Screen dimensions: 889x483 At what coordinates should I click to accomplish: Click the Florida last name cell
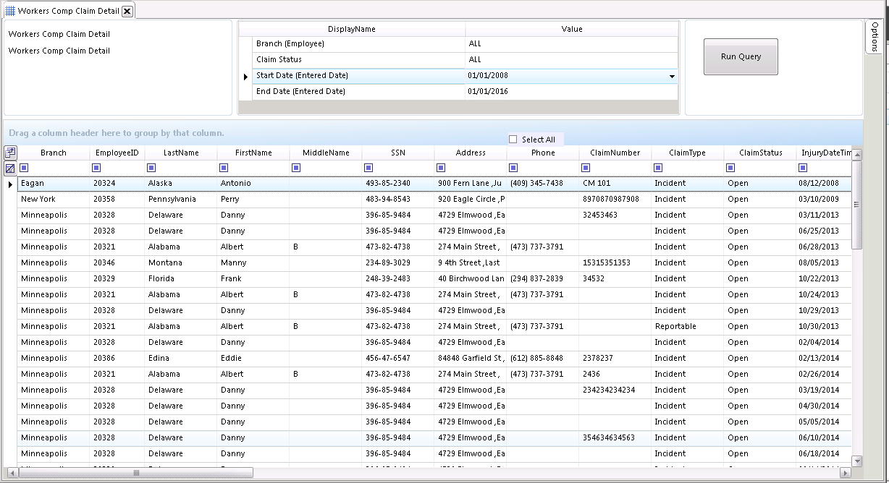[x=181, y=279]
